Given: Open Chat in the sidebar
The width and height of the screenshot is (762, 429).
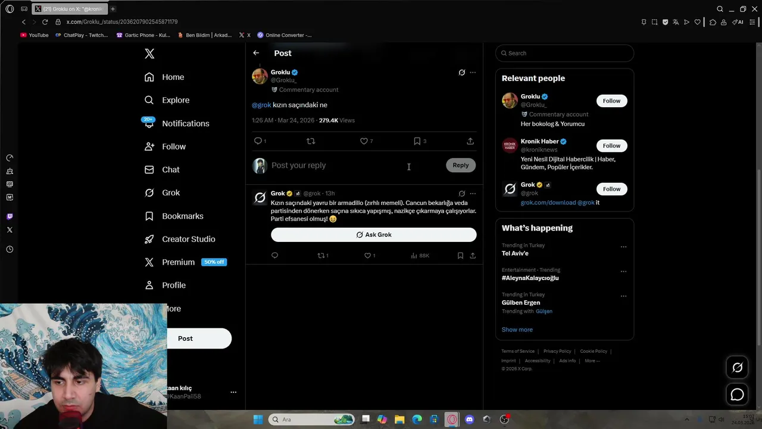Looking at the screenshot, I should point(162,170).
